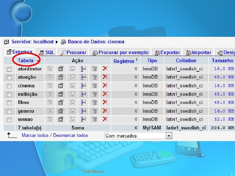This screenshot has height=176, width=235.
Task: Click Insert icon for atordiretor table
Action: 83,69
